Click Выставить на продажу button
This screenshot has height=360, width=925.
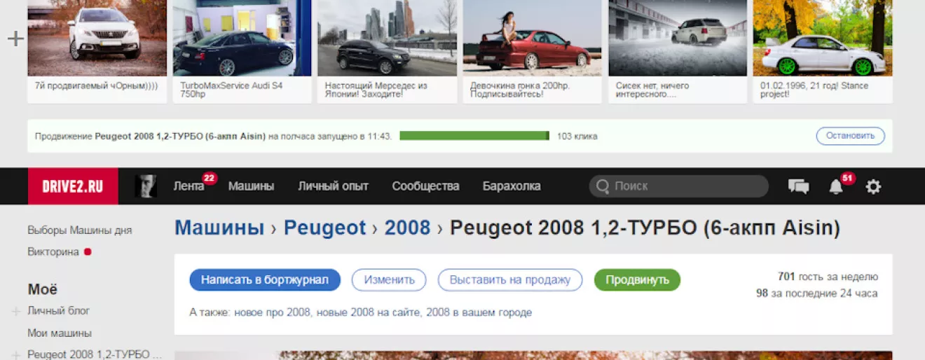(510, 280)
